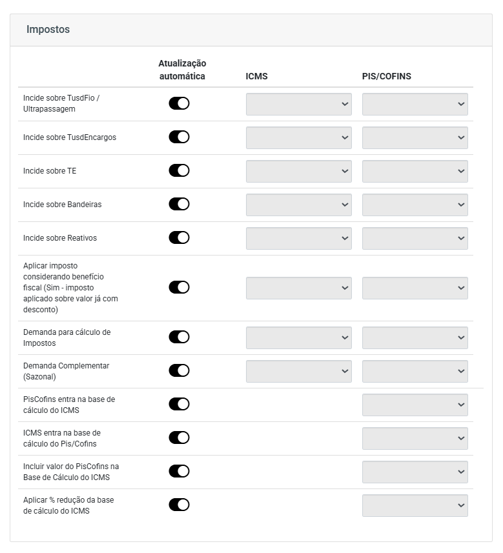Open ICMS dropdown for Incide sobre Reativos
This screenshot has width=503, height=553.
(298, 238)
